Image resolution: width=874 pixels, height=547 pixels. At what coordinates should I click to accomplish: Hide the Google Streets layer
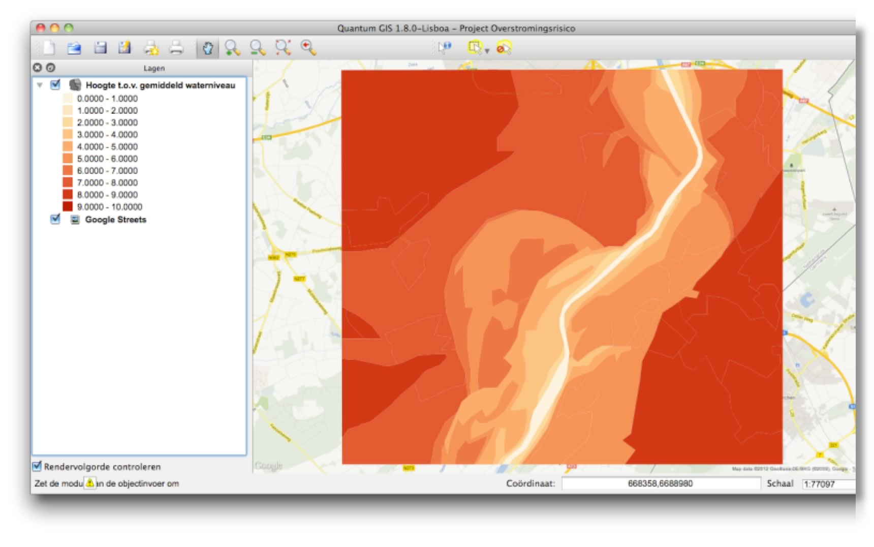tap(54, 219)
